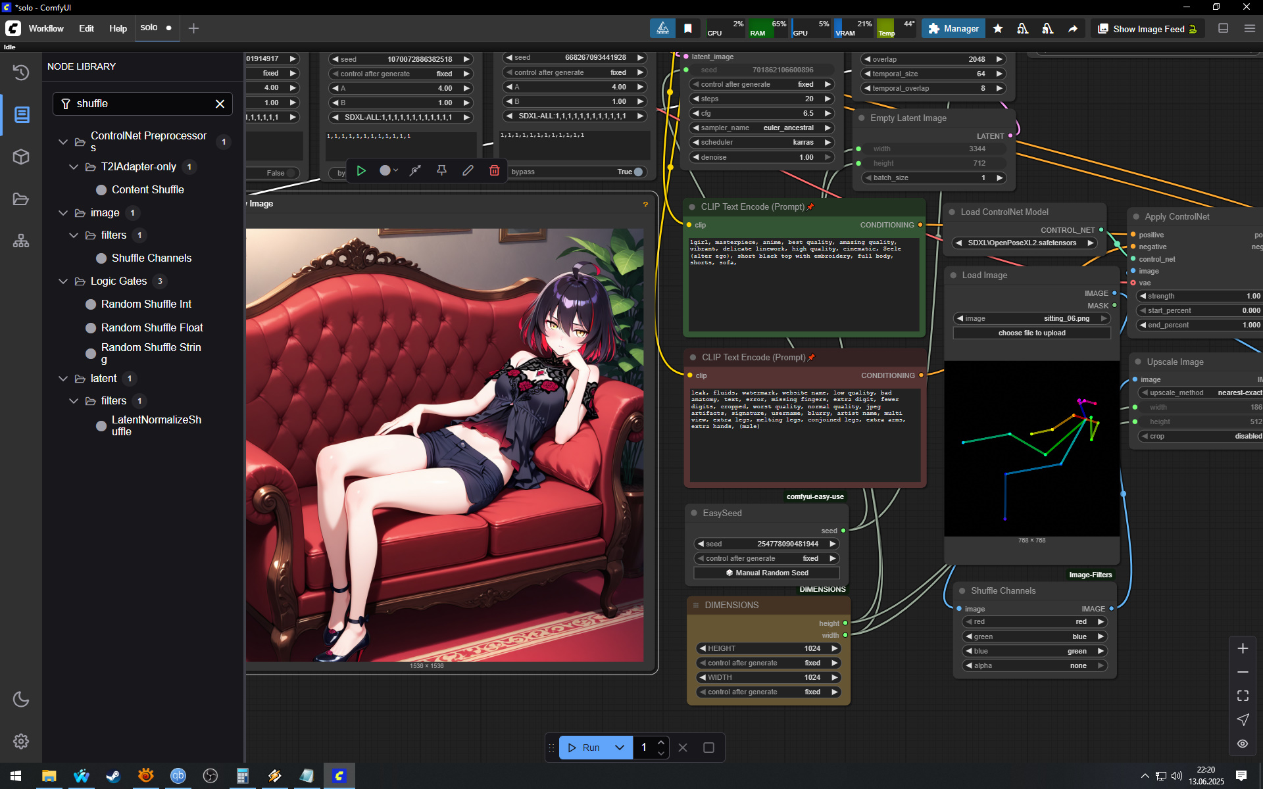
Task: Clear the shuffle search text
Action: (x=220, y=104)
